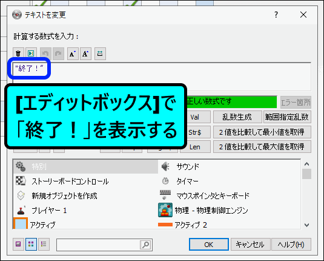The image size is (324, 261).
Task: Click the OK button
Action: (x=209, y=245)
